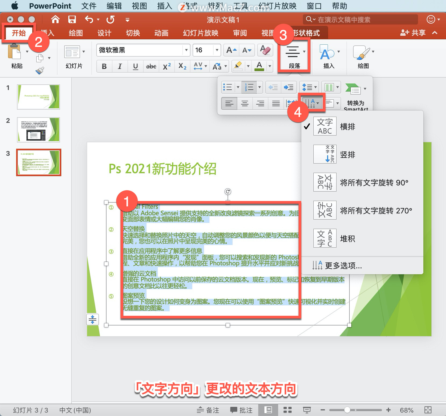446x416 pixels.
Task: Toggle Strikethrough formatting
Action: point(151,66)
